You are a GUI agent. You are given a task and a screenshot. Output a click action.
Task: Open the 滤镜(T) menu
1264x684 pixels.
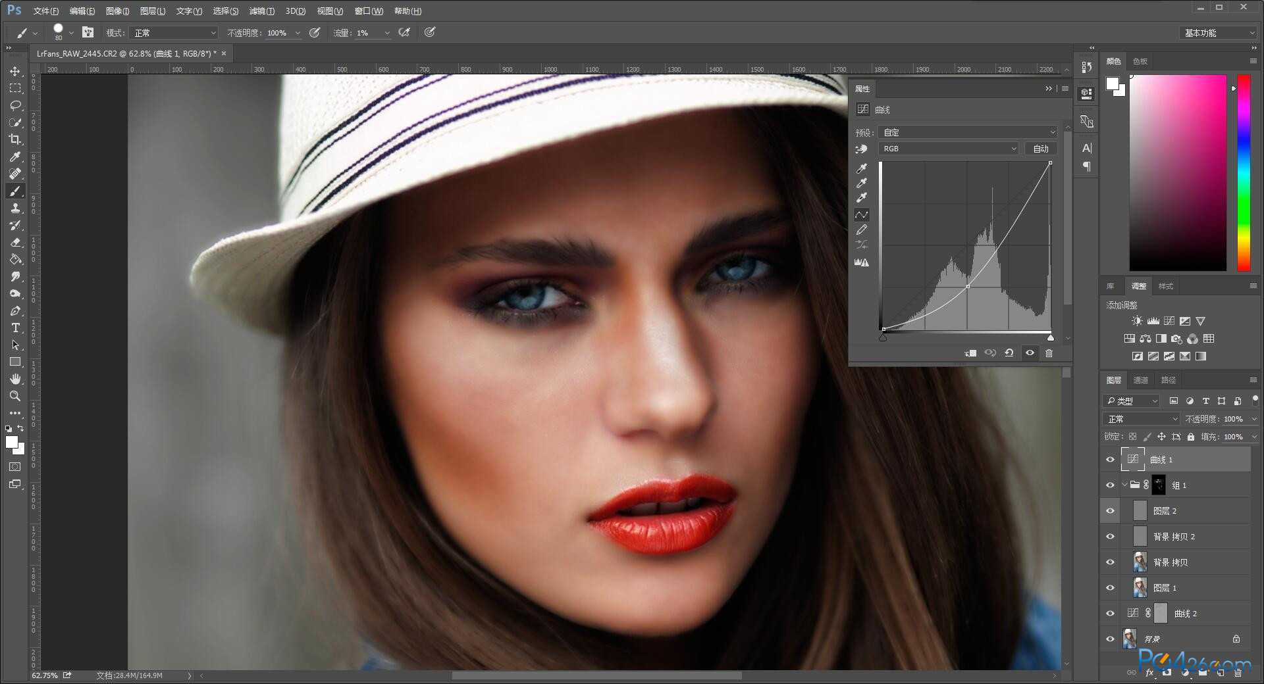tap(261, 11)
